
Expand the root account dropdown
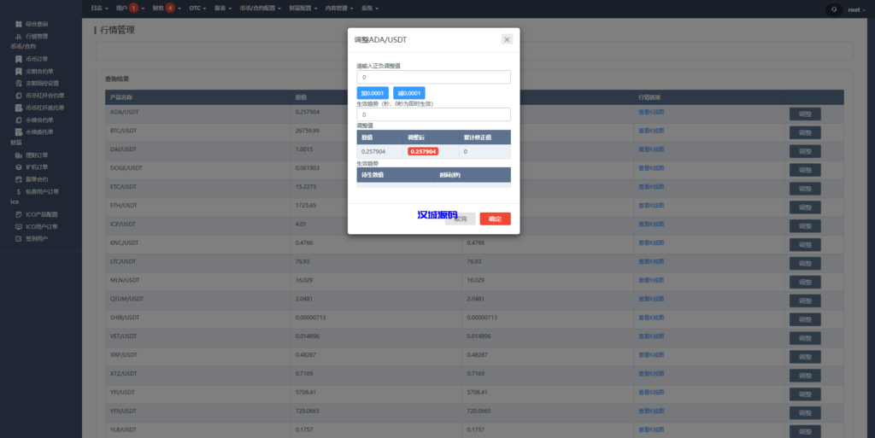(x=846, y=9)
